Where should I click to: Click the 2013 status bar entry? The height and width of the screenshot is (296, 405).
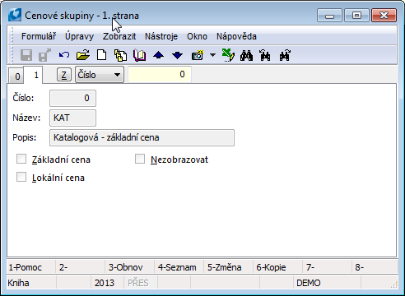tap(107, 283)
